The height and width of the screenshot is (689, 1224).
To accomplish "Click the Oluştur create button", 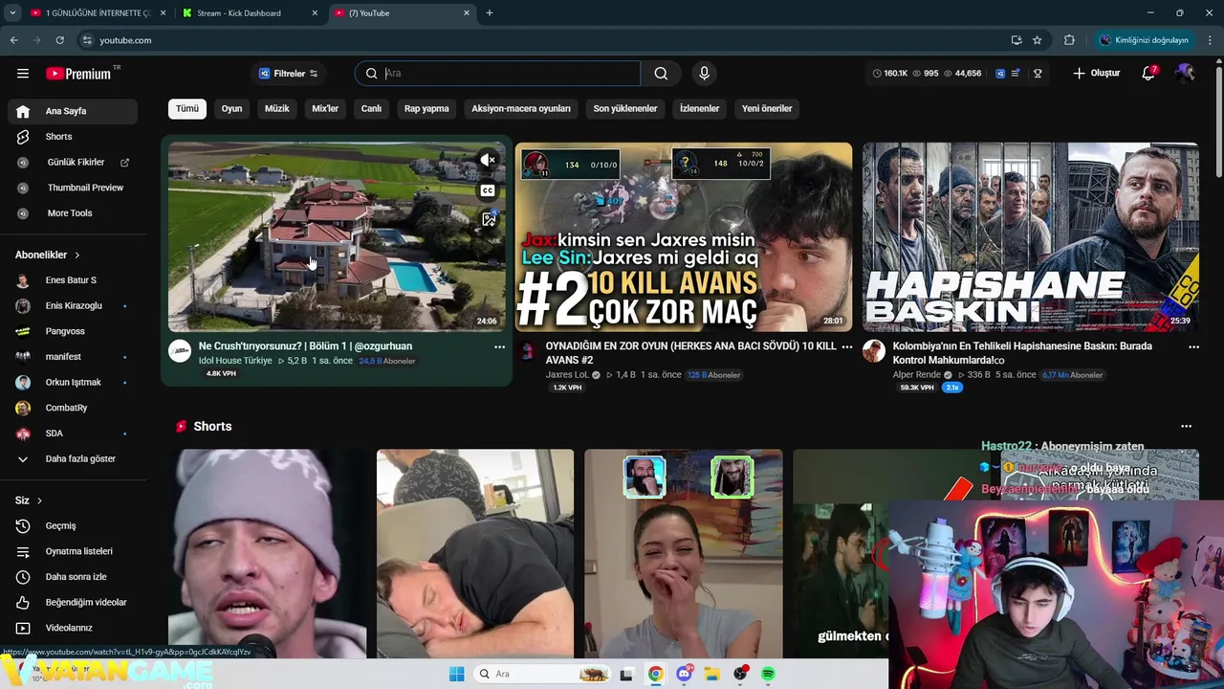I will [1096, 74].
